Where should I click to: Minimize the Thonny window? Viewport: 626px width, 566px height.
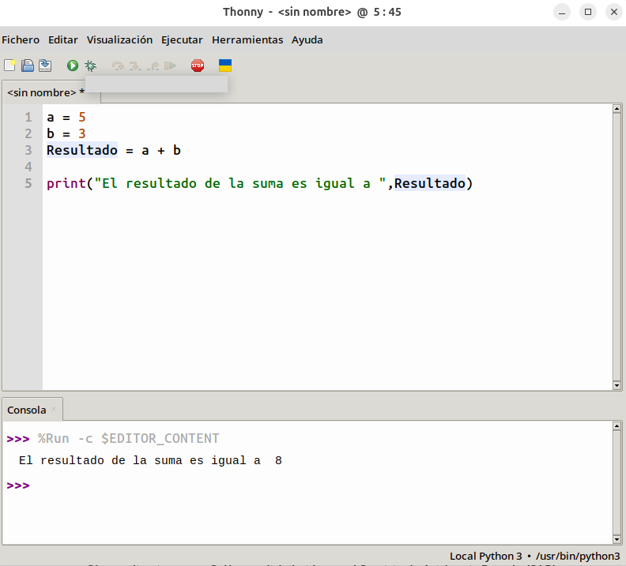coord(562,12)
